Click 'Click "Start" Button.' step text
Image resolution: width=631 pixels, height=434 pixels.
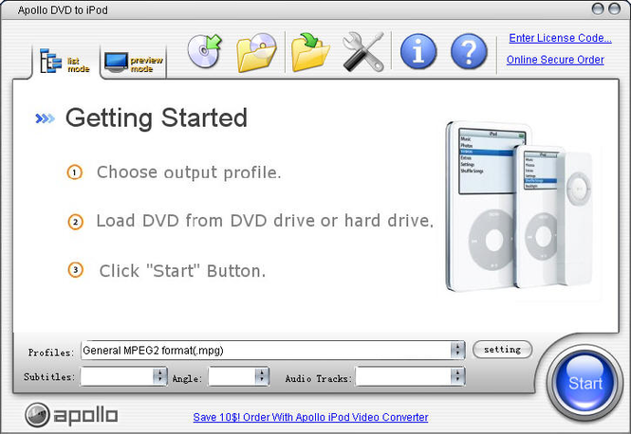click(x=182, y=271)
